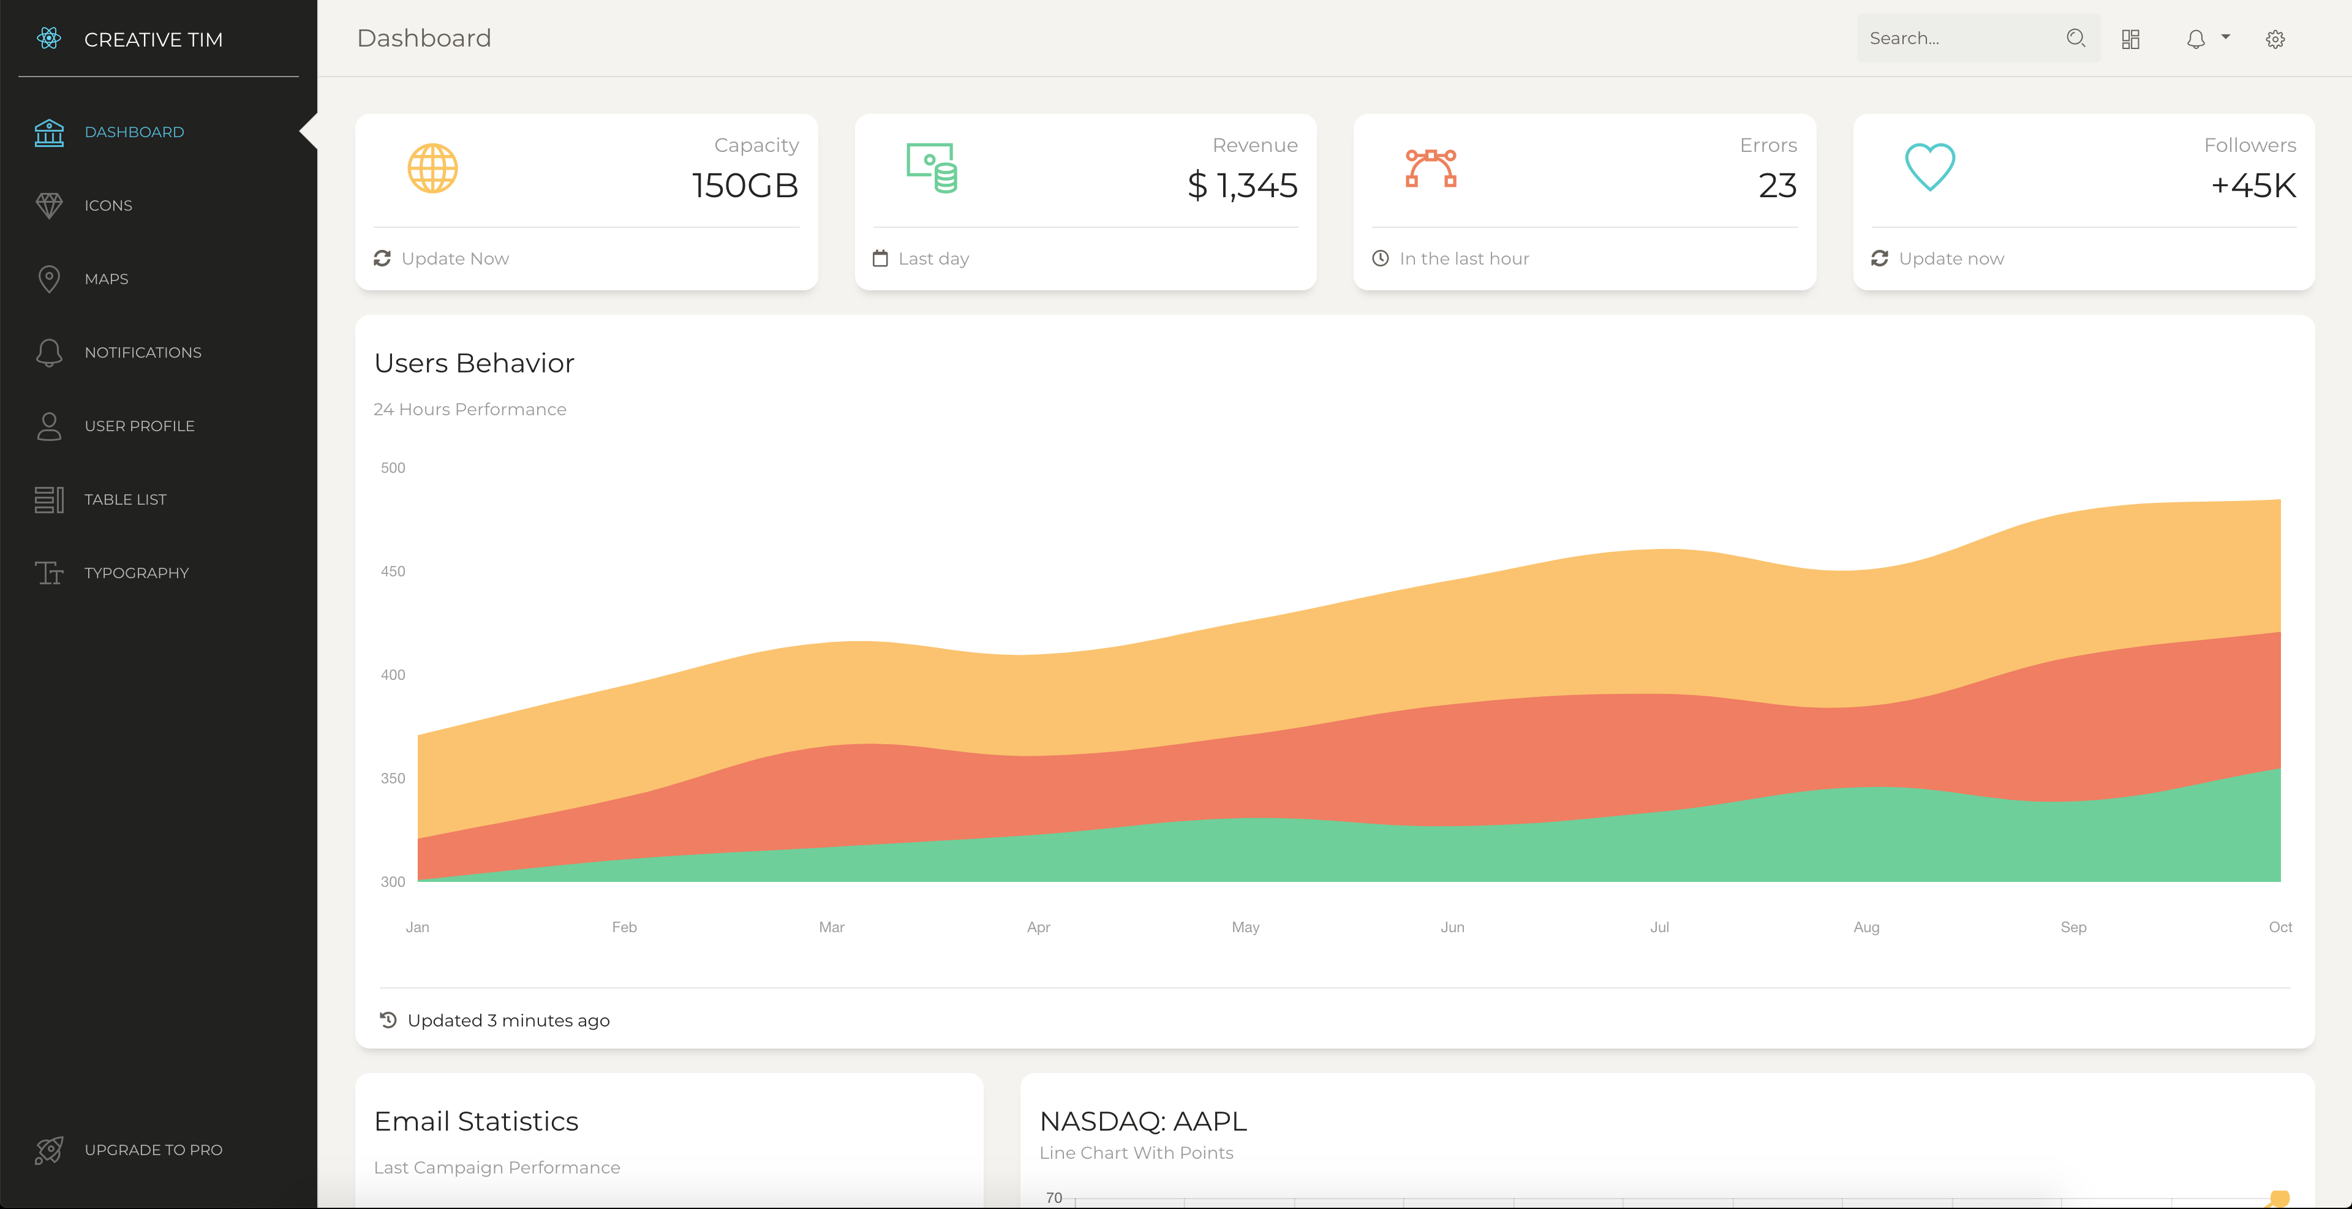Image resolution: width=2352 pixels, height=1209 pixels.
Task: Expand the notifications bell dropdown
Action: click(x=2206, y=39)
